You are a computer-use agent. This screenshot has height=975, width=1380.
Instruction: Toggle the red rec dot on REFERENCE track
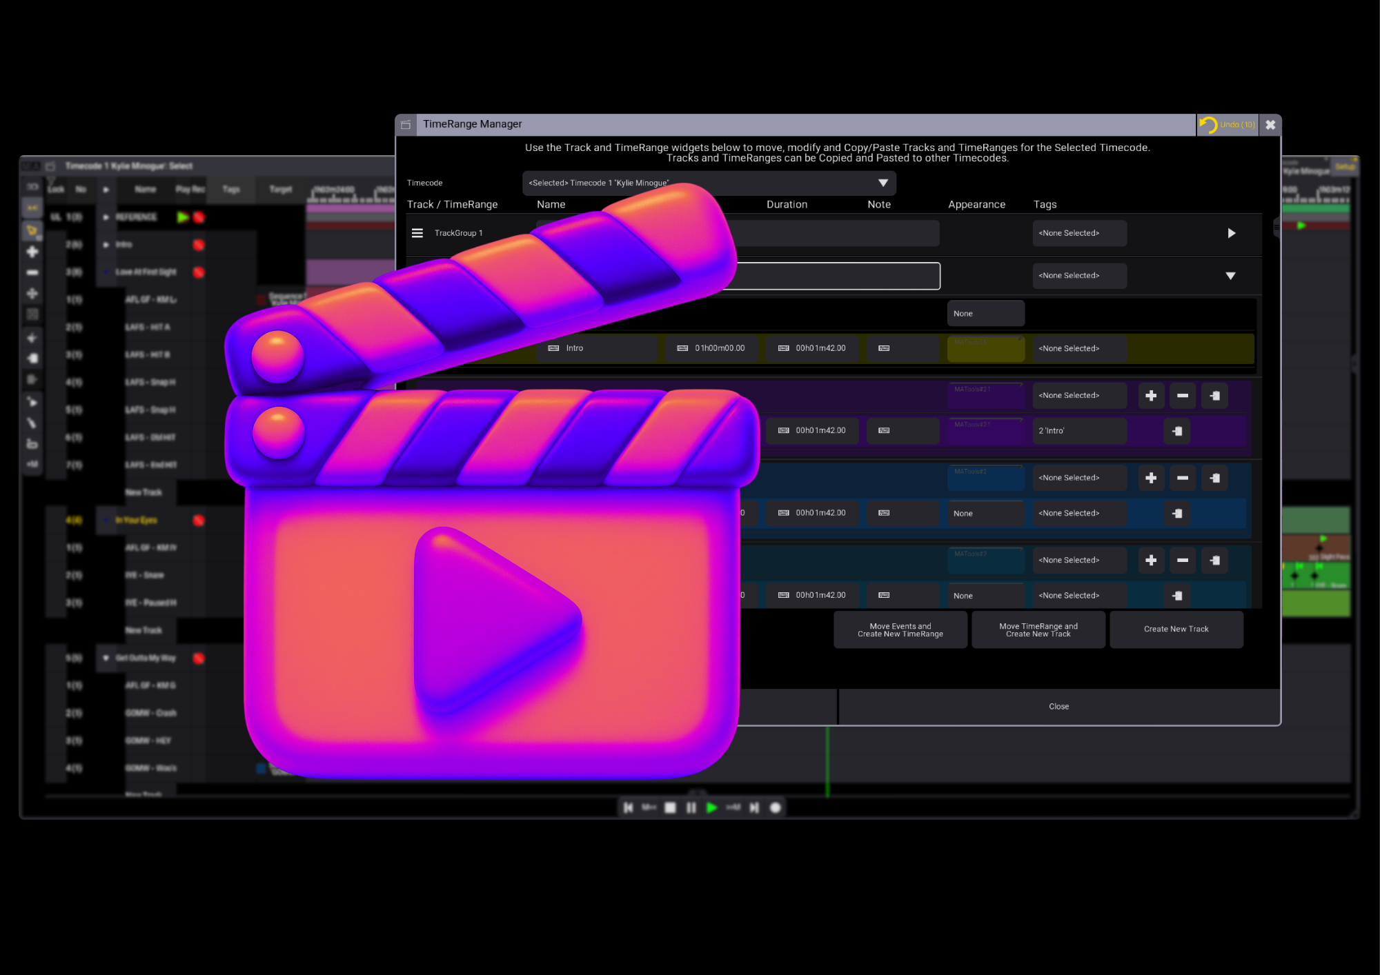(x=199, y=217)
